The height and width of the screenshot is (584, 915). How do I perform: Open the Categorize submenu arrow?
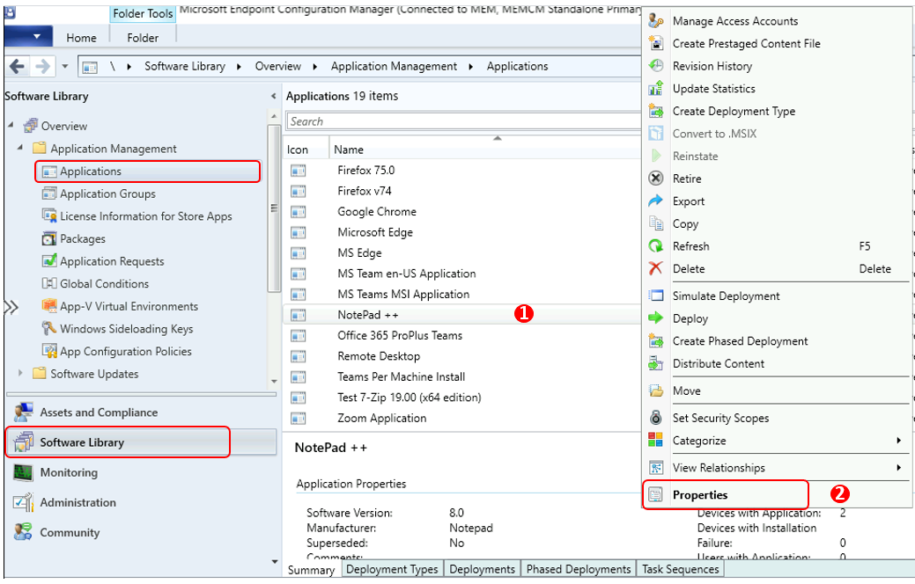[x=898, y=441]
